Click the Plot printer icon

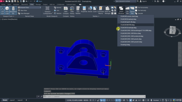pyautogui.click(x=24, y=1)
